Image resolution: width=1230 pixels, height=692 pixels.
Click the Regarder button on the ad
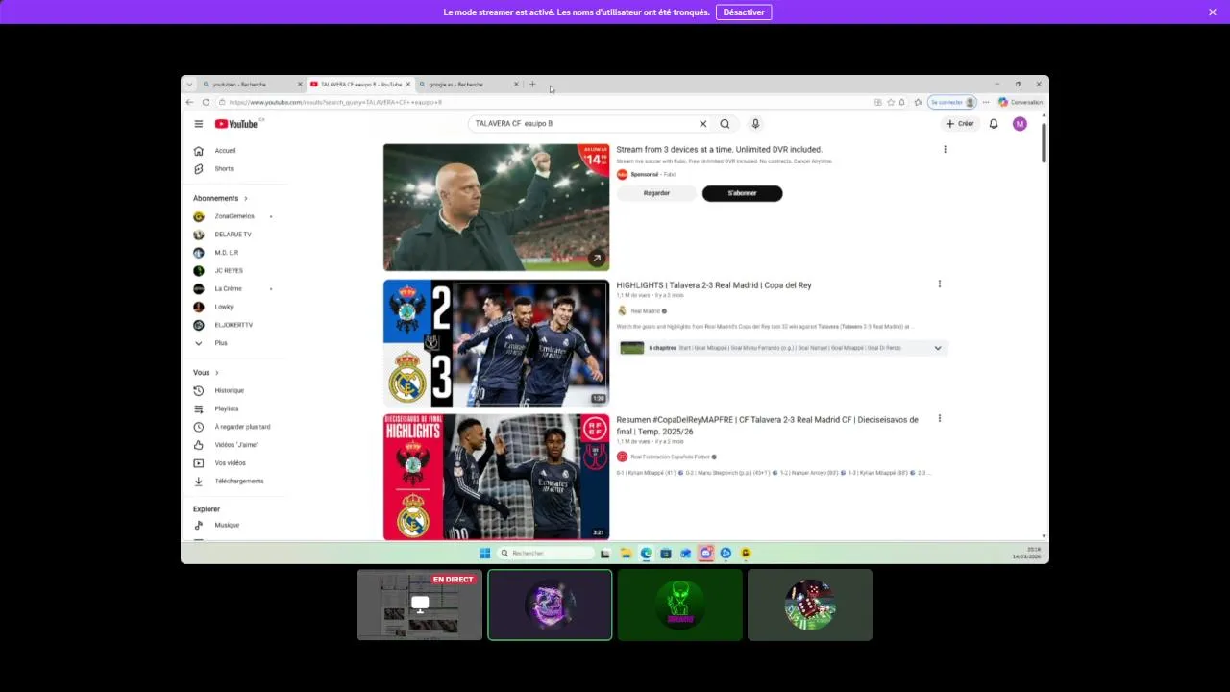pos(656,193)
